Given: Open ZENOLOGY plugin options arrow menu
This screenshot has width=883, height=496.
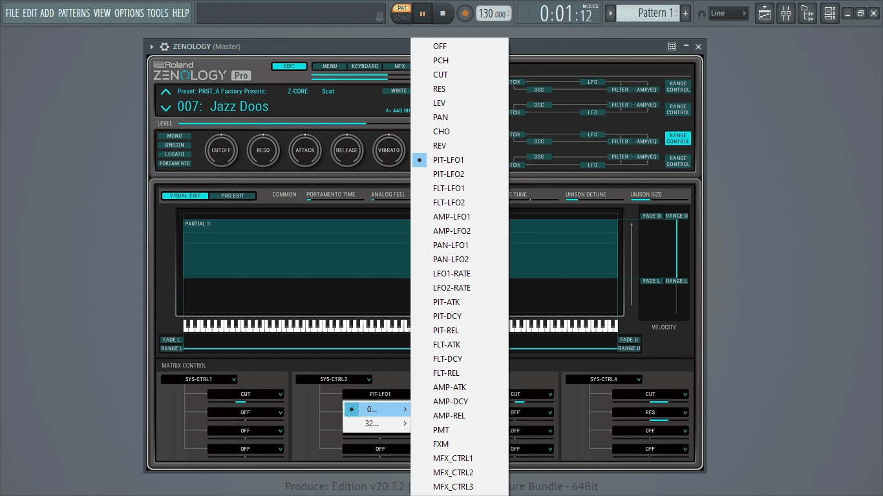Looking at the screenshot, I should (152, 46).
